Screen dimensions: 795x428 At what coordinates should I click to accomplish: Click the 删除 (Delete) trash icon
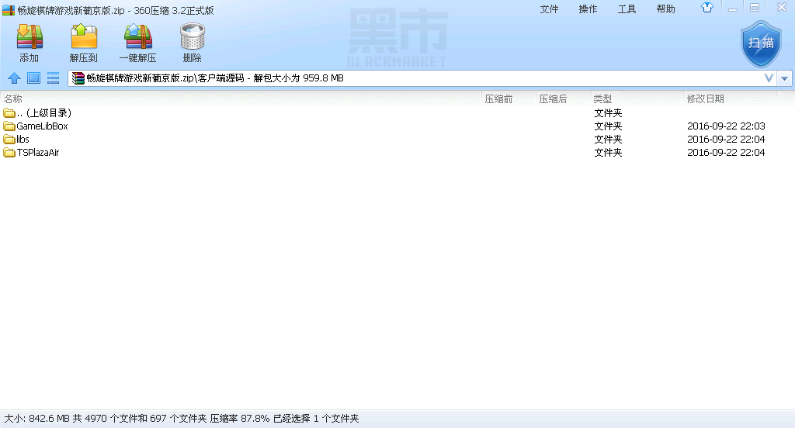click(x=193, y=37)
